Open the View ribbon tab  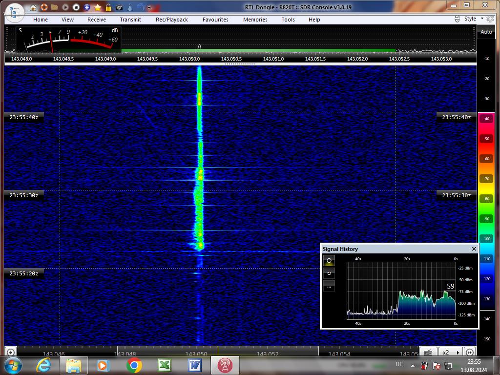pos(67,20)
